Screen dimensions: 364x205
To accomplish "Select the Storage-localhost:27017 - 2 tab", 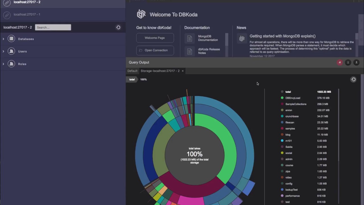I will point(160,71).
